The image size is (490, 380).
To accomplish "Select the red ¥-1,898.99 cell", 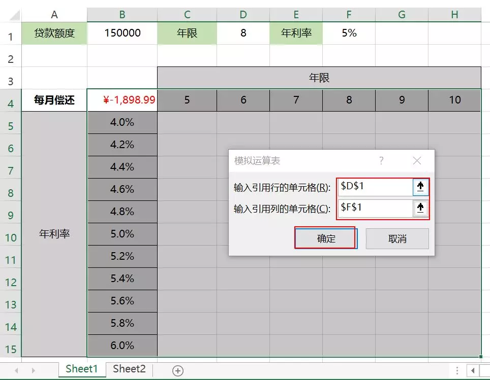I will click(x=122, y=100).
